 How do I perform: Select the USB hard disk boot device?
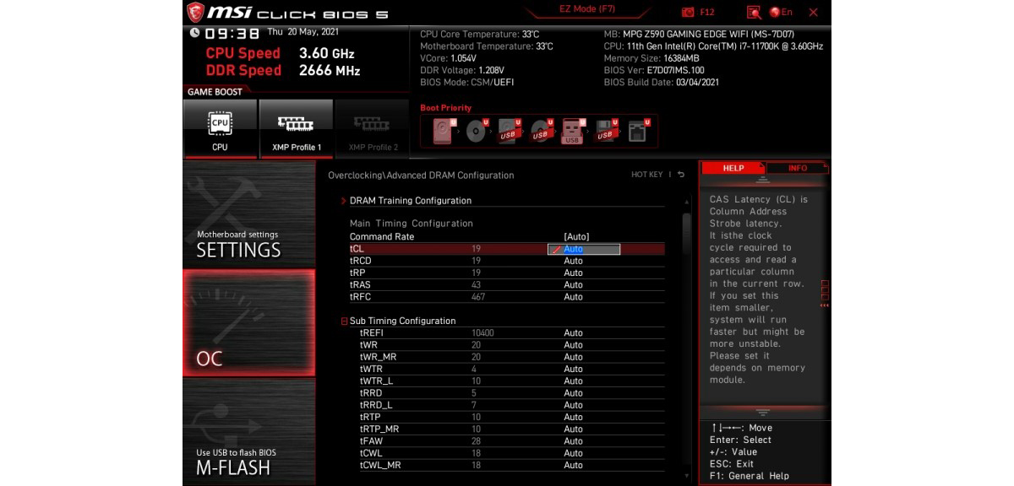coord(510,131)
